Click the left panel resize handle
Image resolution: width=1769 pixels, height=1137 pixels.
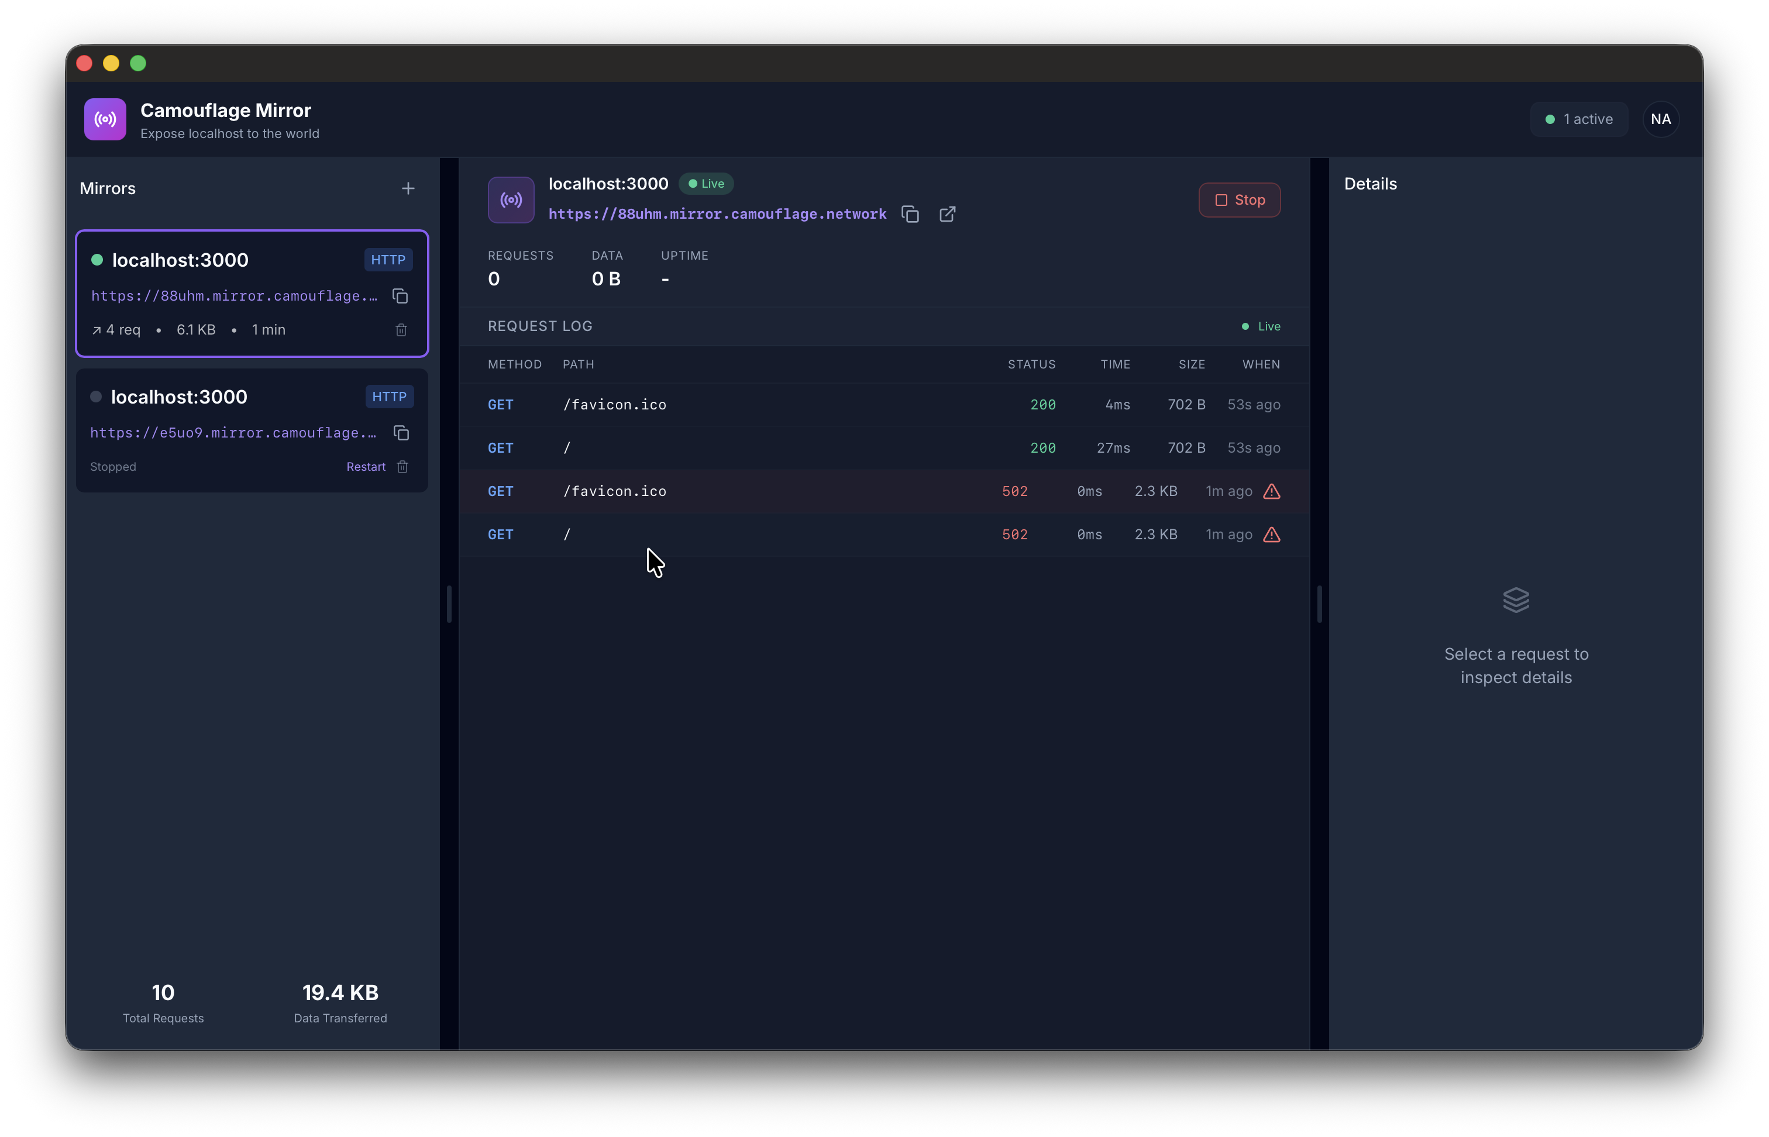pos(449,604)
